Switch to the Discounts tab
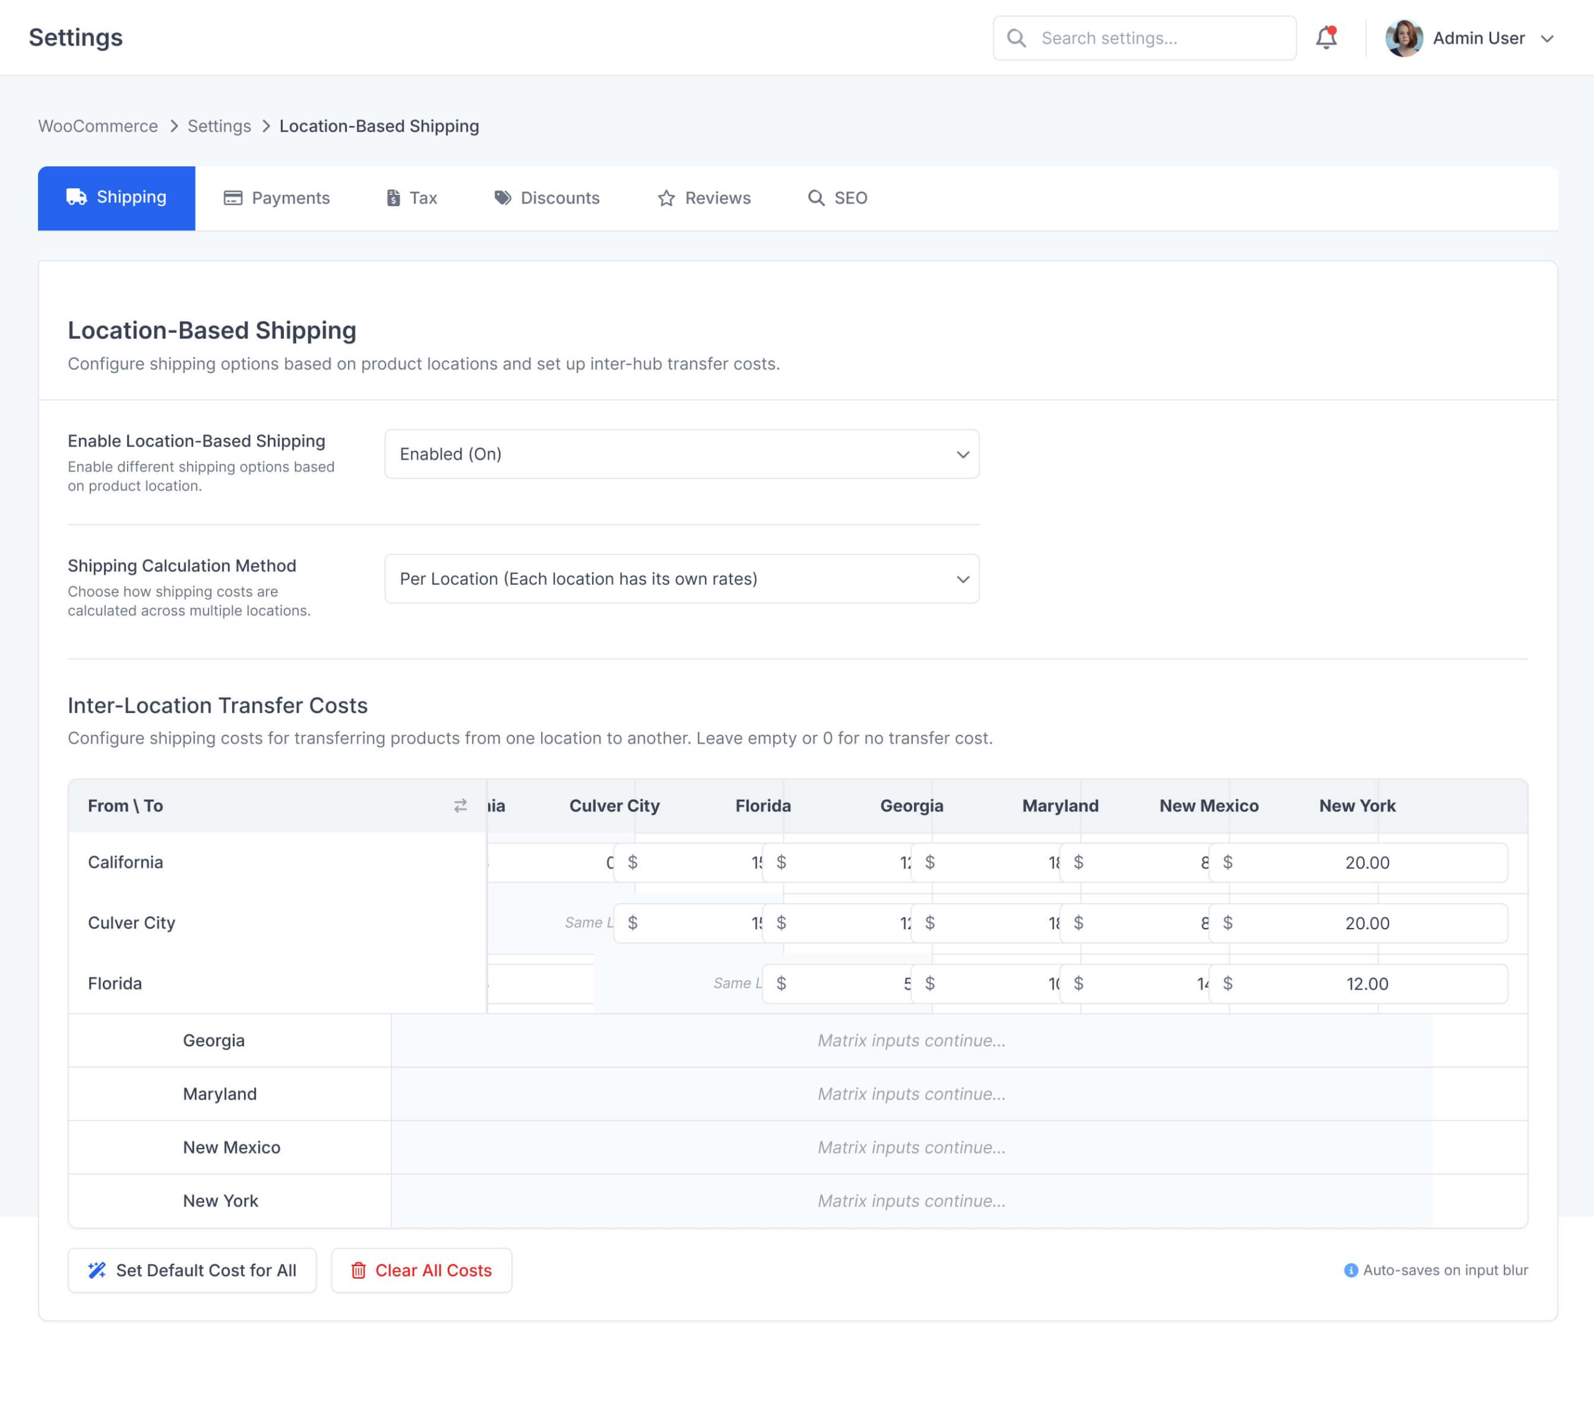This screenshot has height=1407, width=1594. 547,197
